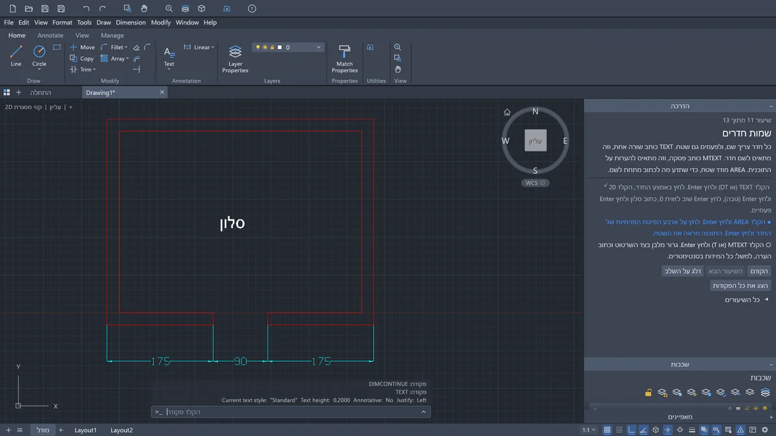Click the Save icon in quick access toolbar
The width and height of the screenshot is (776, 436).
(45, 8)
